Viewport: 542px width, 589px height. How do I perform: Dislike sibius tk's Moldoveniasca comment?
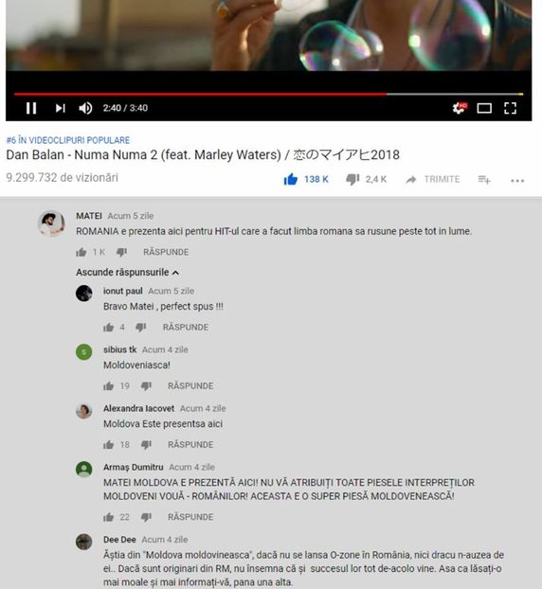click(146, 385)
